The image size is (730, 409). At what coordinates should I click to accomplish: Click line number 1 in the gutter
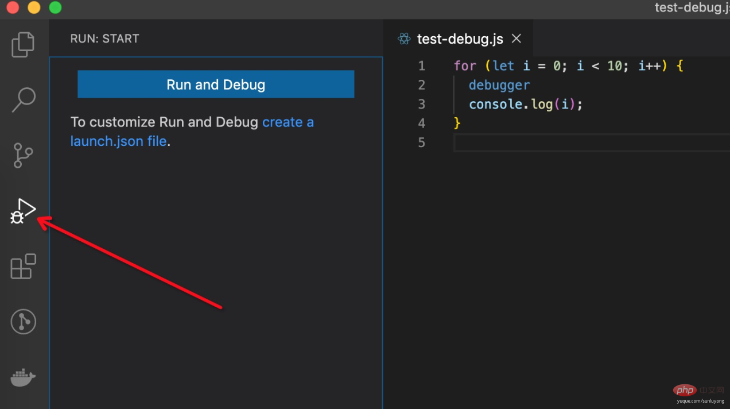[422, 66]
